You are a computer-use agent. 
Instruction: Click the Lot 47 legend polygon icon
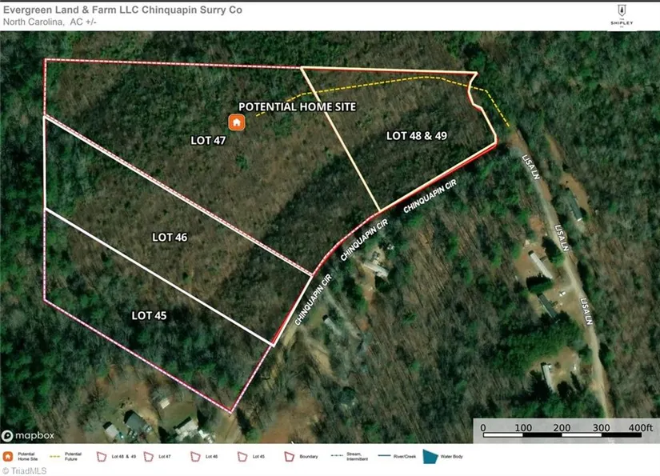point(148,457)
